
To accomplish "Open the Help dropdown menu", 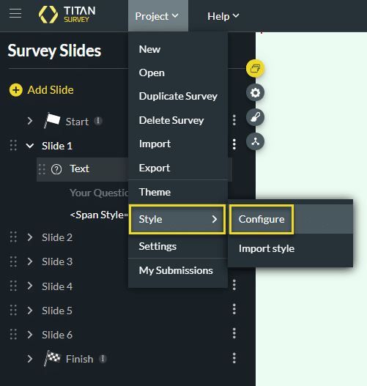I will tap(223, 16).
